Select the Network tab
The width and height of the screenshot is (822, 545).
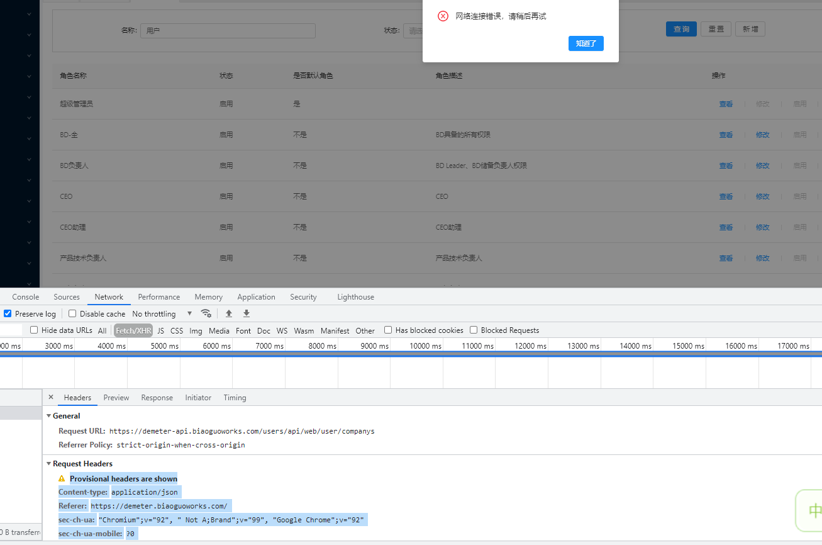(109, 297)
